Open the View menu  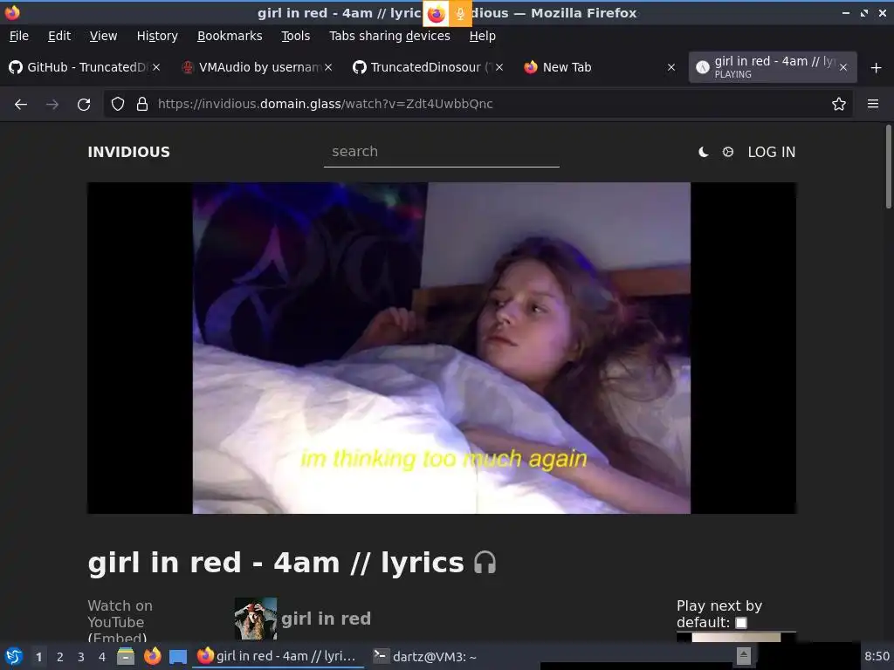(x=103, y=36)
